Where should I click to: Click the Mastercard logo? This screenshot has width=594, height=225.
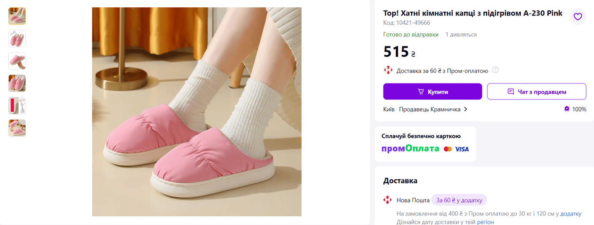click(448, 149)
